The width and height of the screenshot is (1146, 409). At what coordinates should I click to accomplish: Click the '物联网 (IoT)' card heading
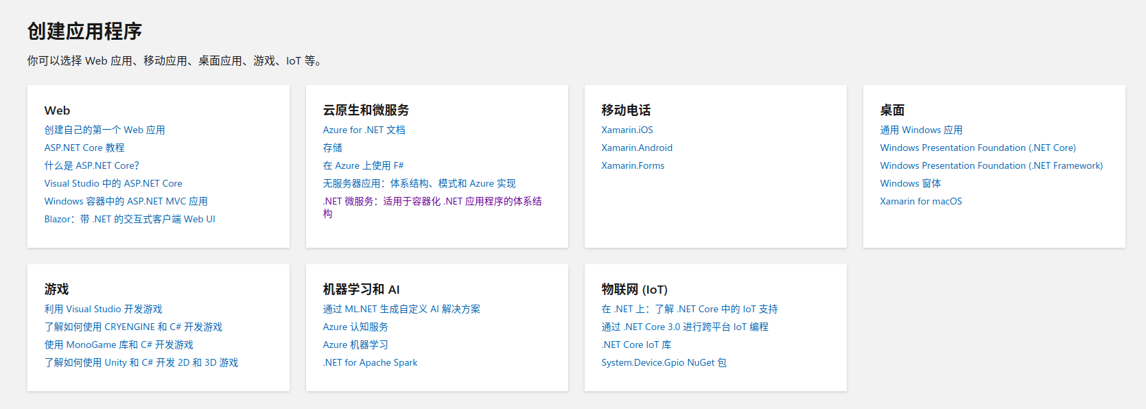pyautogui.click(x=634, y=290)
